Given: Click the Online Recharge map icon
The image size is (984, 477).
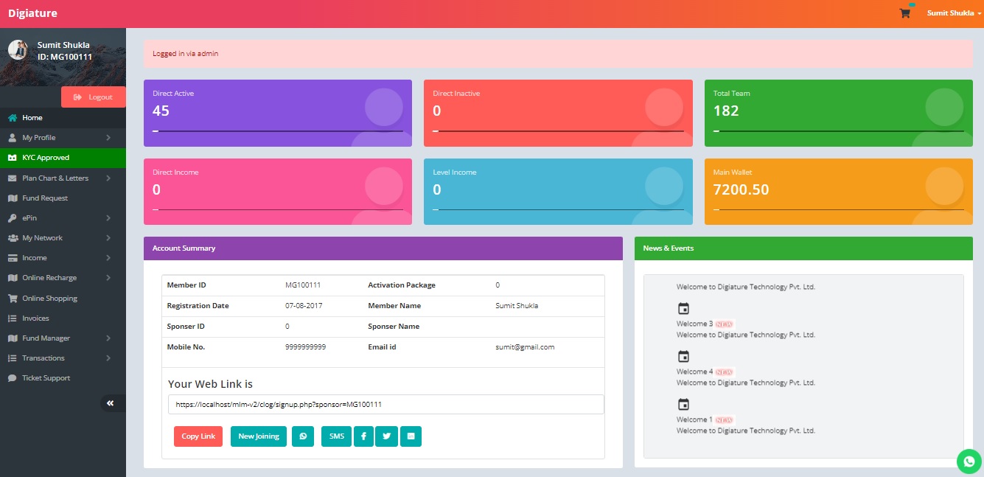Looking at the screenshot, I should [x=13, y=278].
